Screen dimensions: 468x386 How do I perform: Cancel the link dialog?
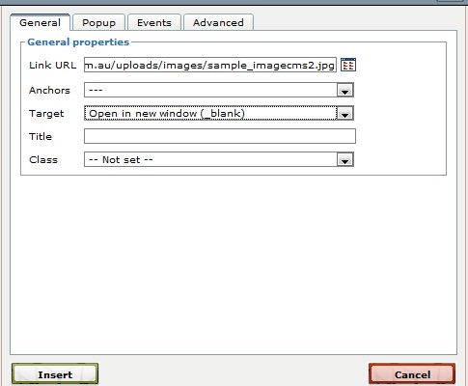coord(412,374)
